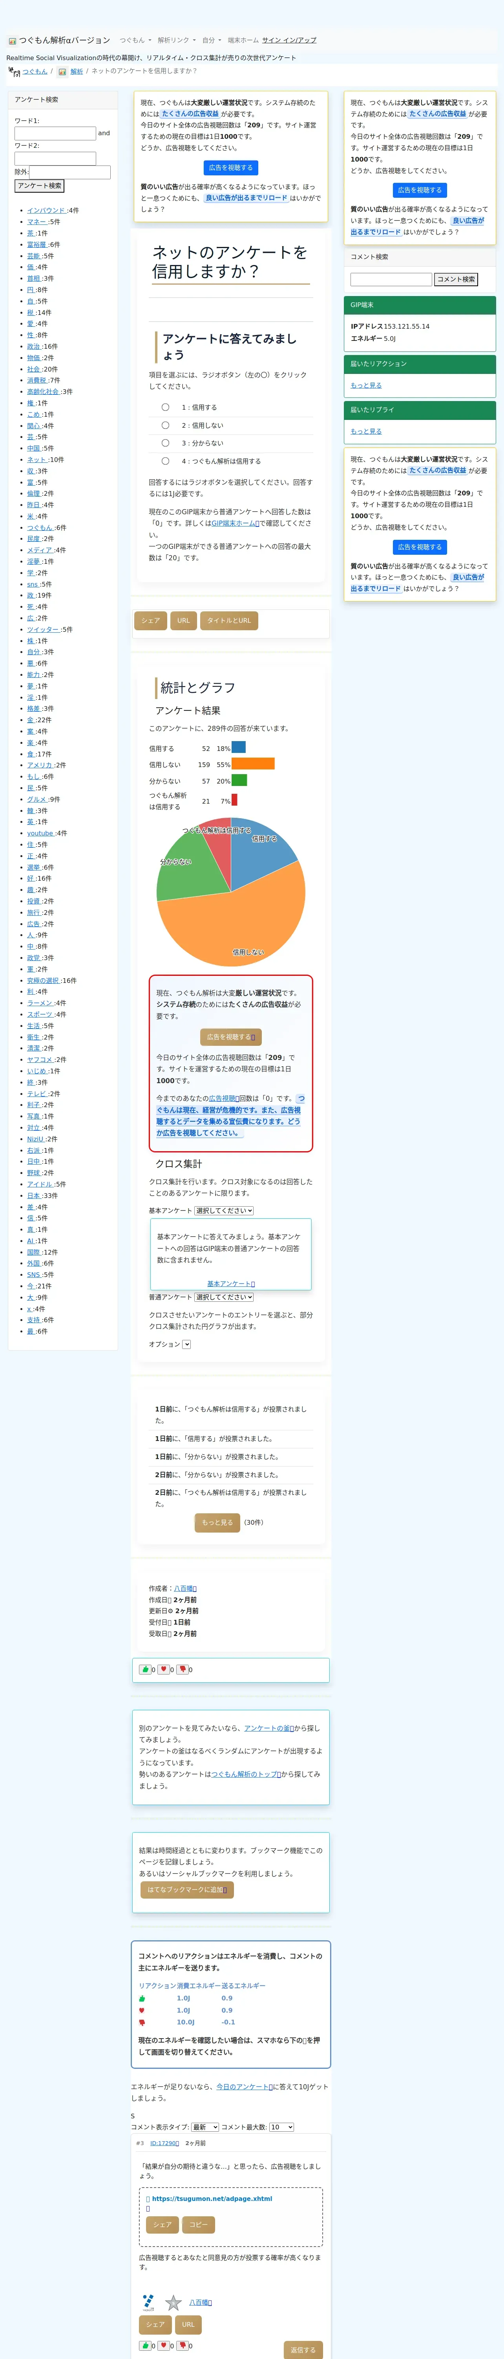The width and height of the screenshot is (504, 2359).
Task: Click はてなブックマークに追加 button
Action: [188, 1889]
